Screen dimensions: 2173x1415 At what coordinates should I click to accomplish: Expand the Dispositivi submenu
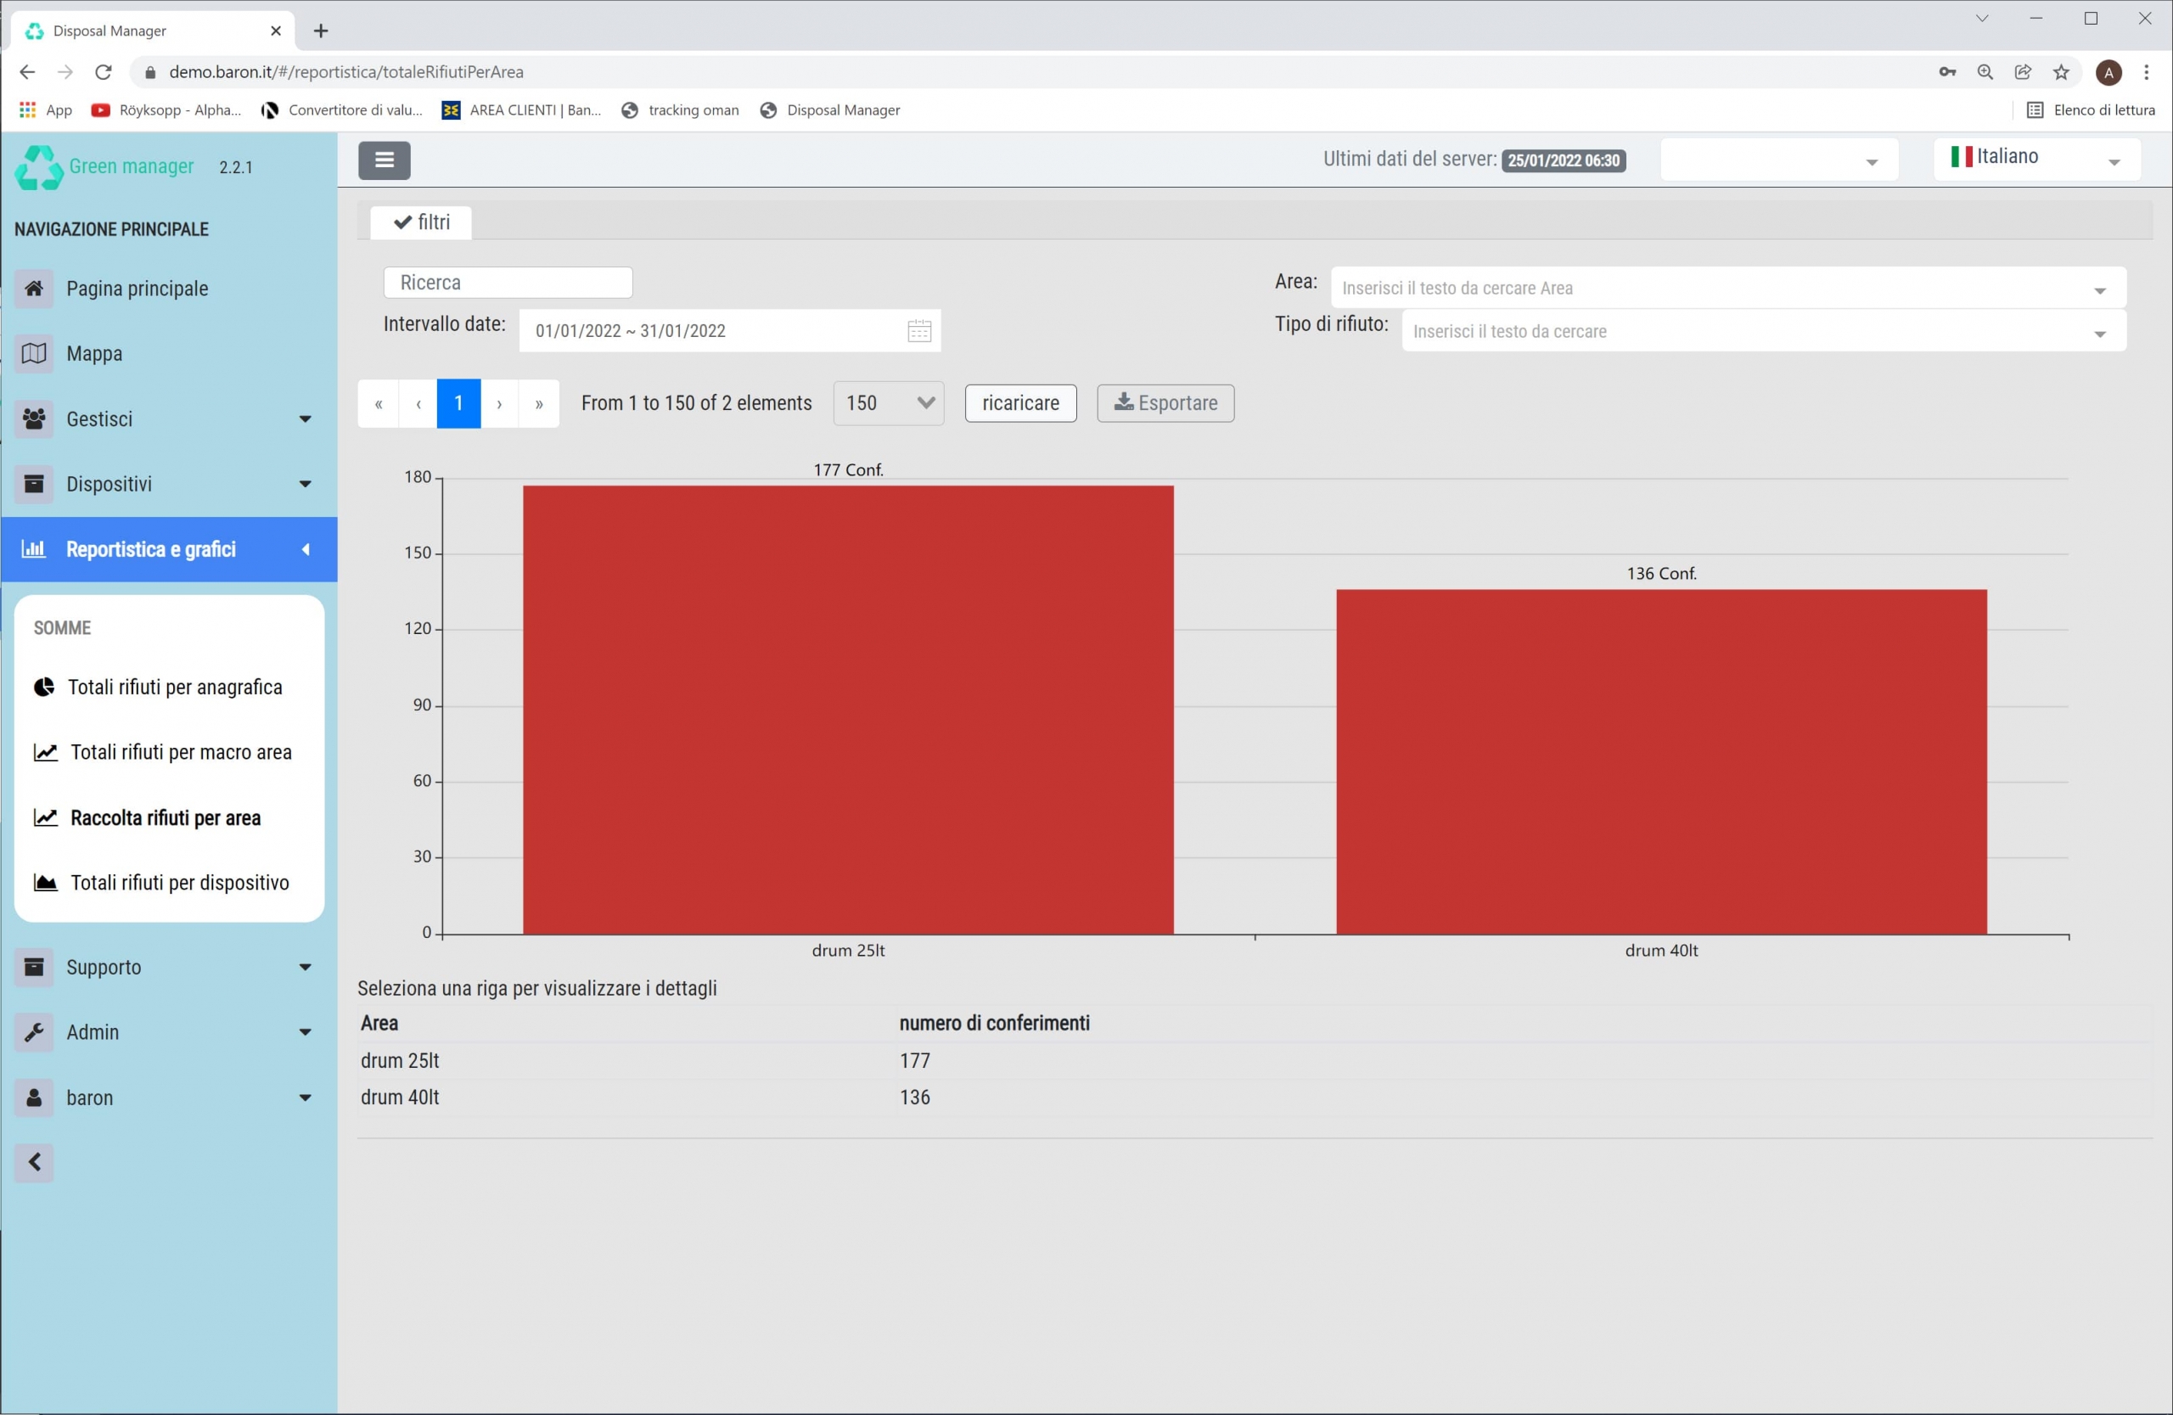pyautogui.click(x=305, y=484)
